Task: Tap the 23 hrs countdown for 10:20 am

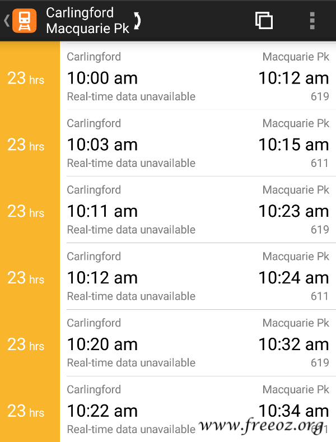Action: pos(26,344)
